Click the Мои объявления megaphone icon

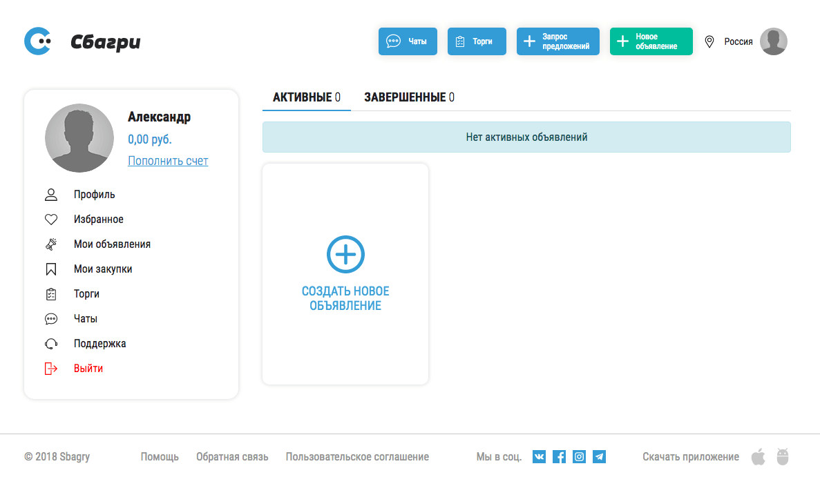pyautogui.click(x=50, y=244)
